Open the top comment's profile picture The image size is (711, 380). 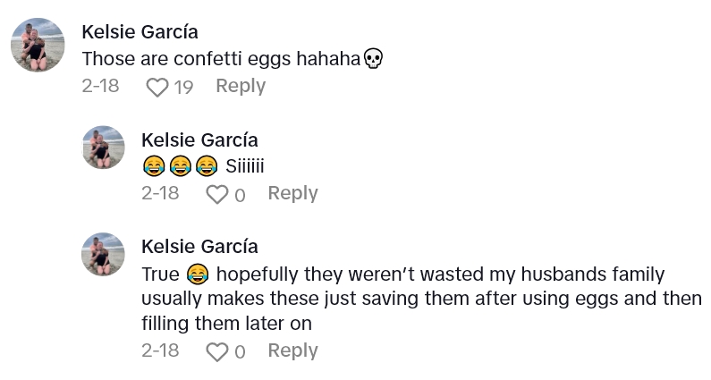pyautogui.click(x=38, y=45)
